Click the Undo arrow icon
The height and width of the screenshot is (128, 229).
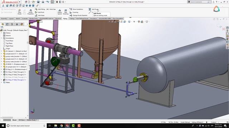click(x=48, y=2)
